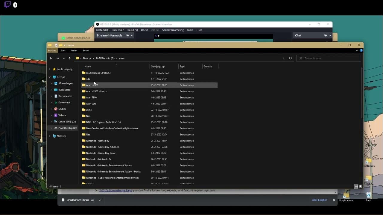Select Nintendo - Game Boy Advance folder

pos(103,147)
